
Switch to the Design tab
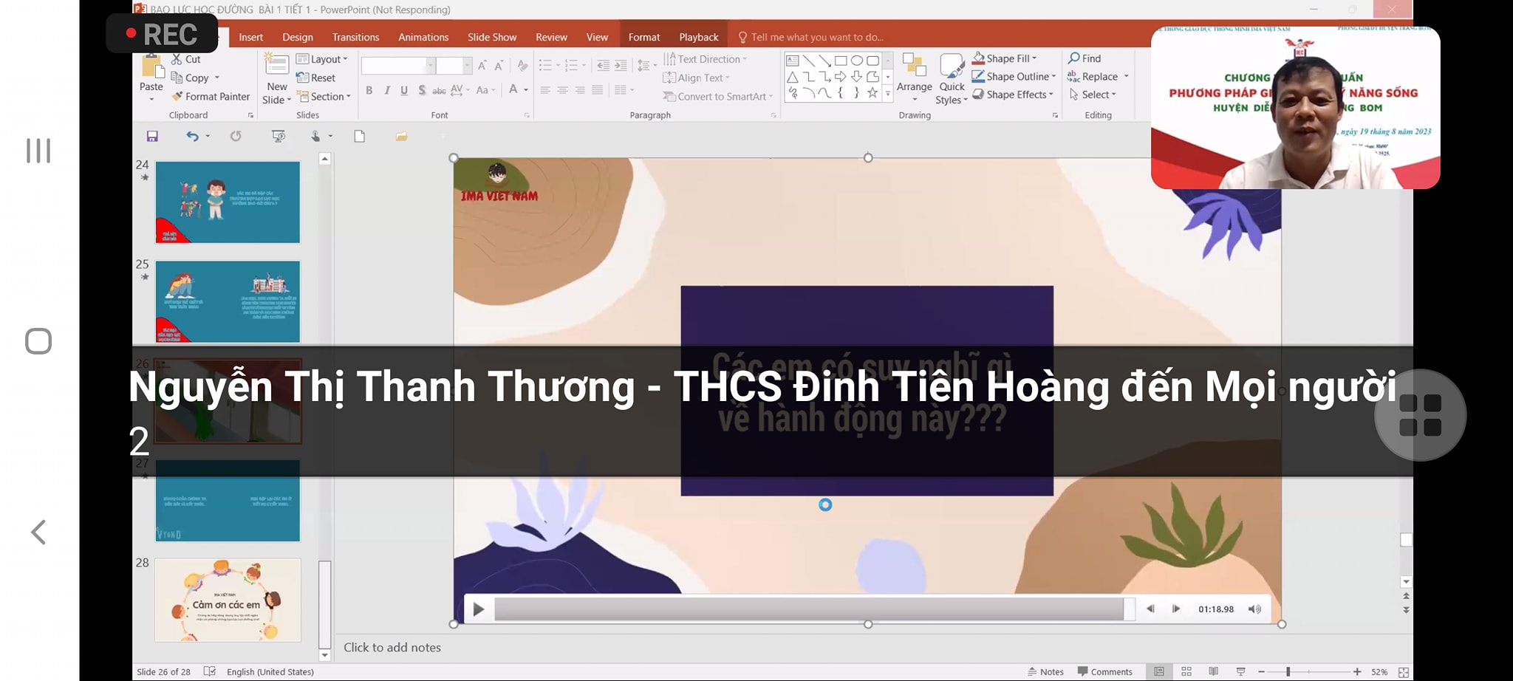click(298, 37)
